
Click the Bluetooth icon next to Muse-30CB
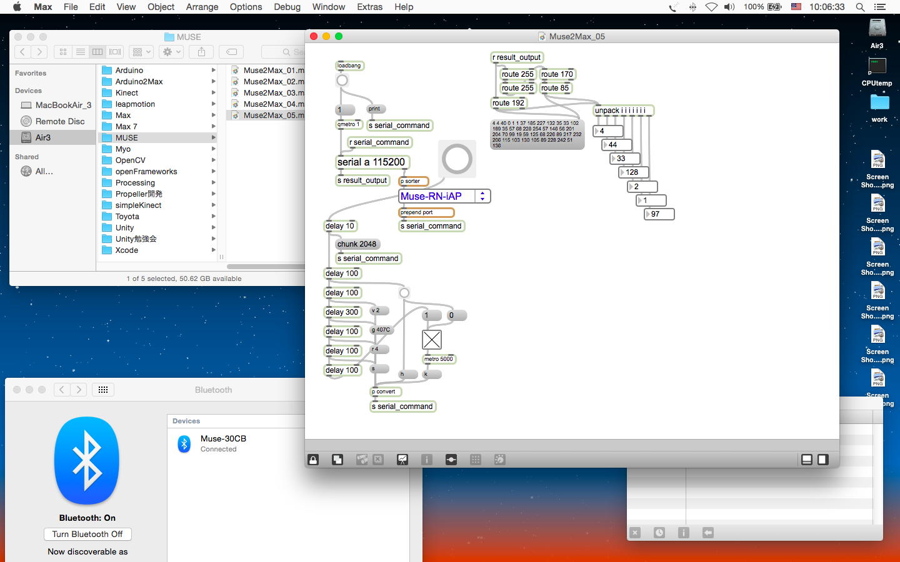[x=184, y=443]
